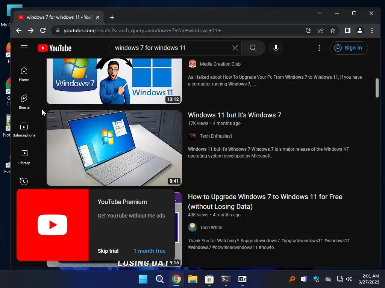Open clock showing 2:01 AM

pos(368,279)
